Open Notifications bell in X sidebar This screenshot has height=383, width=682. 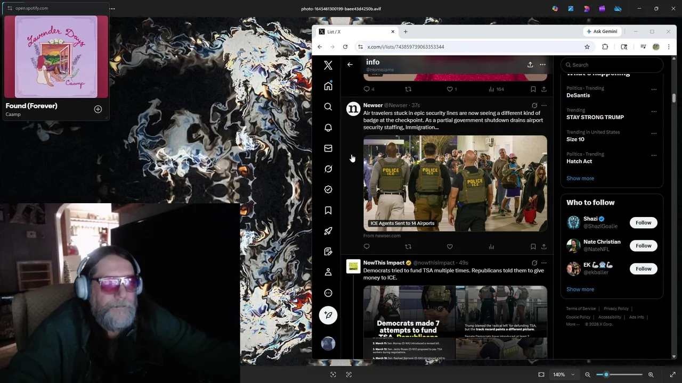coord(328,128)
